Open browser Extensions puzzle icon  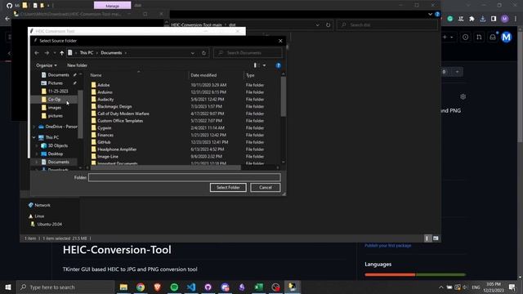[x=472, y=19]
